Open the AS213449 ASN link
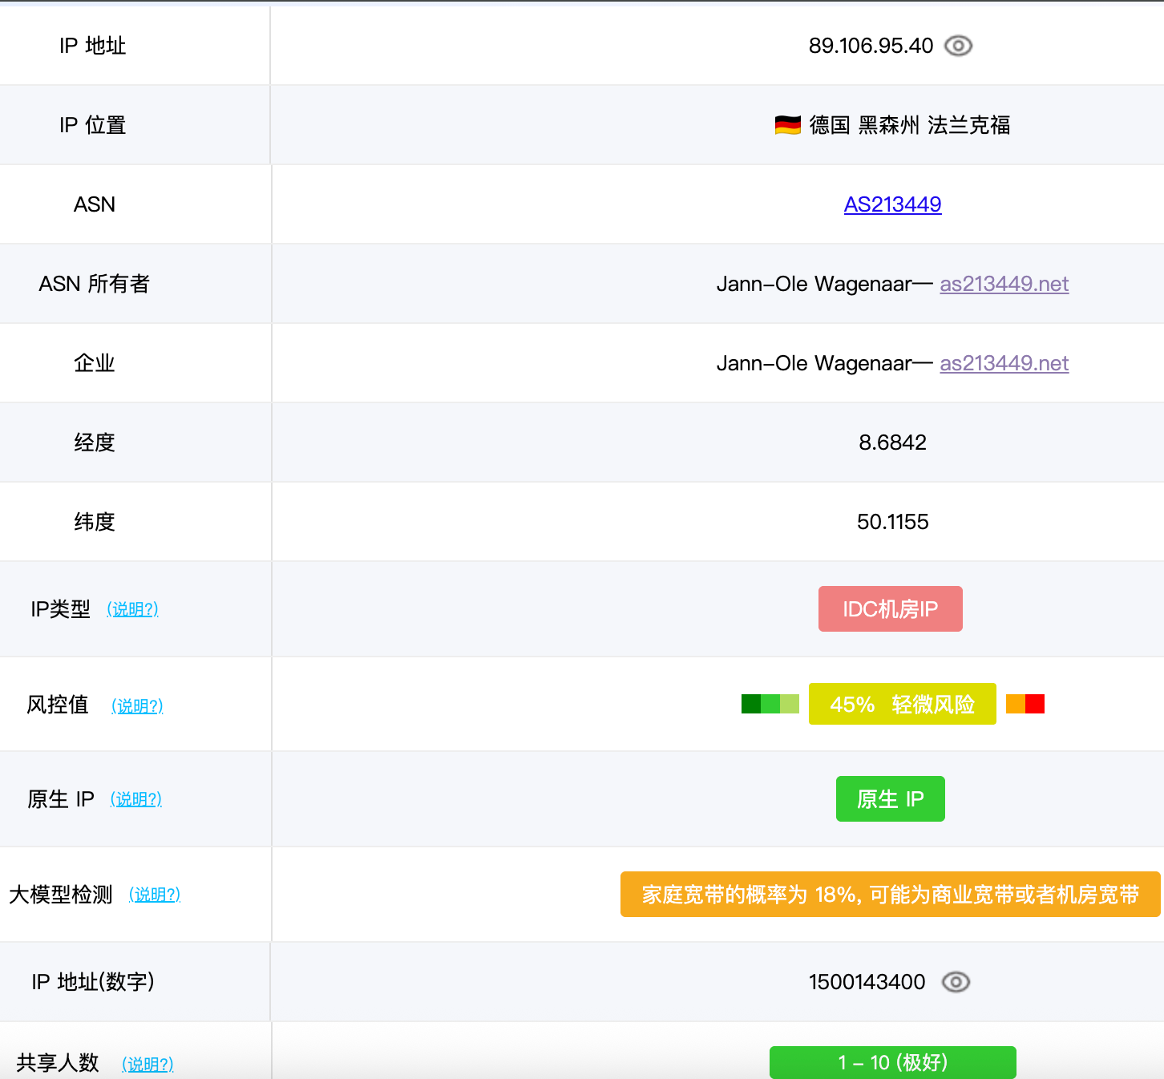The height and width of the screenshot is (1079, 1164). 892,204
